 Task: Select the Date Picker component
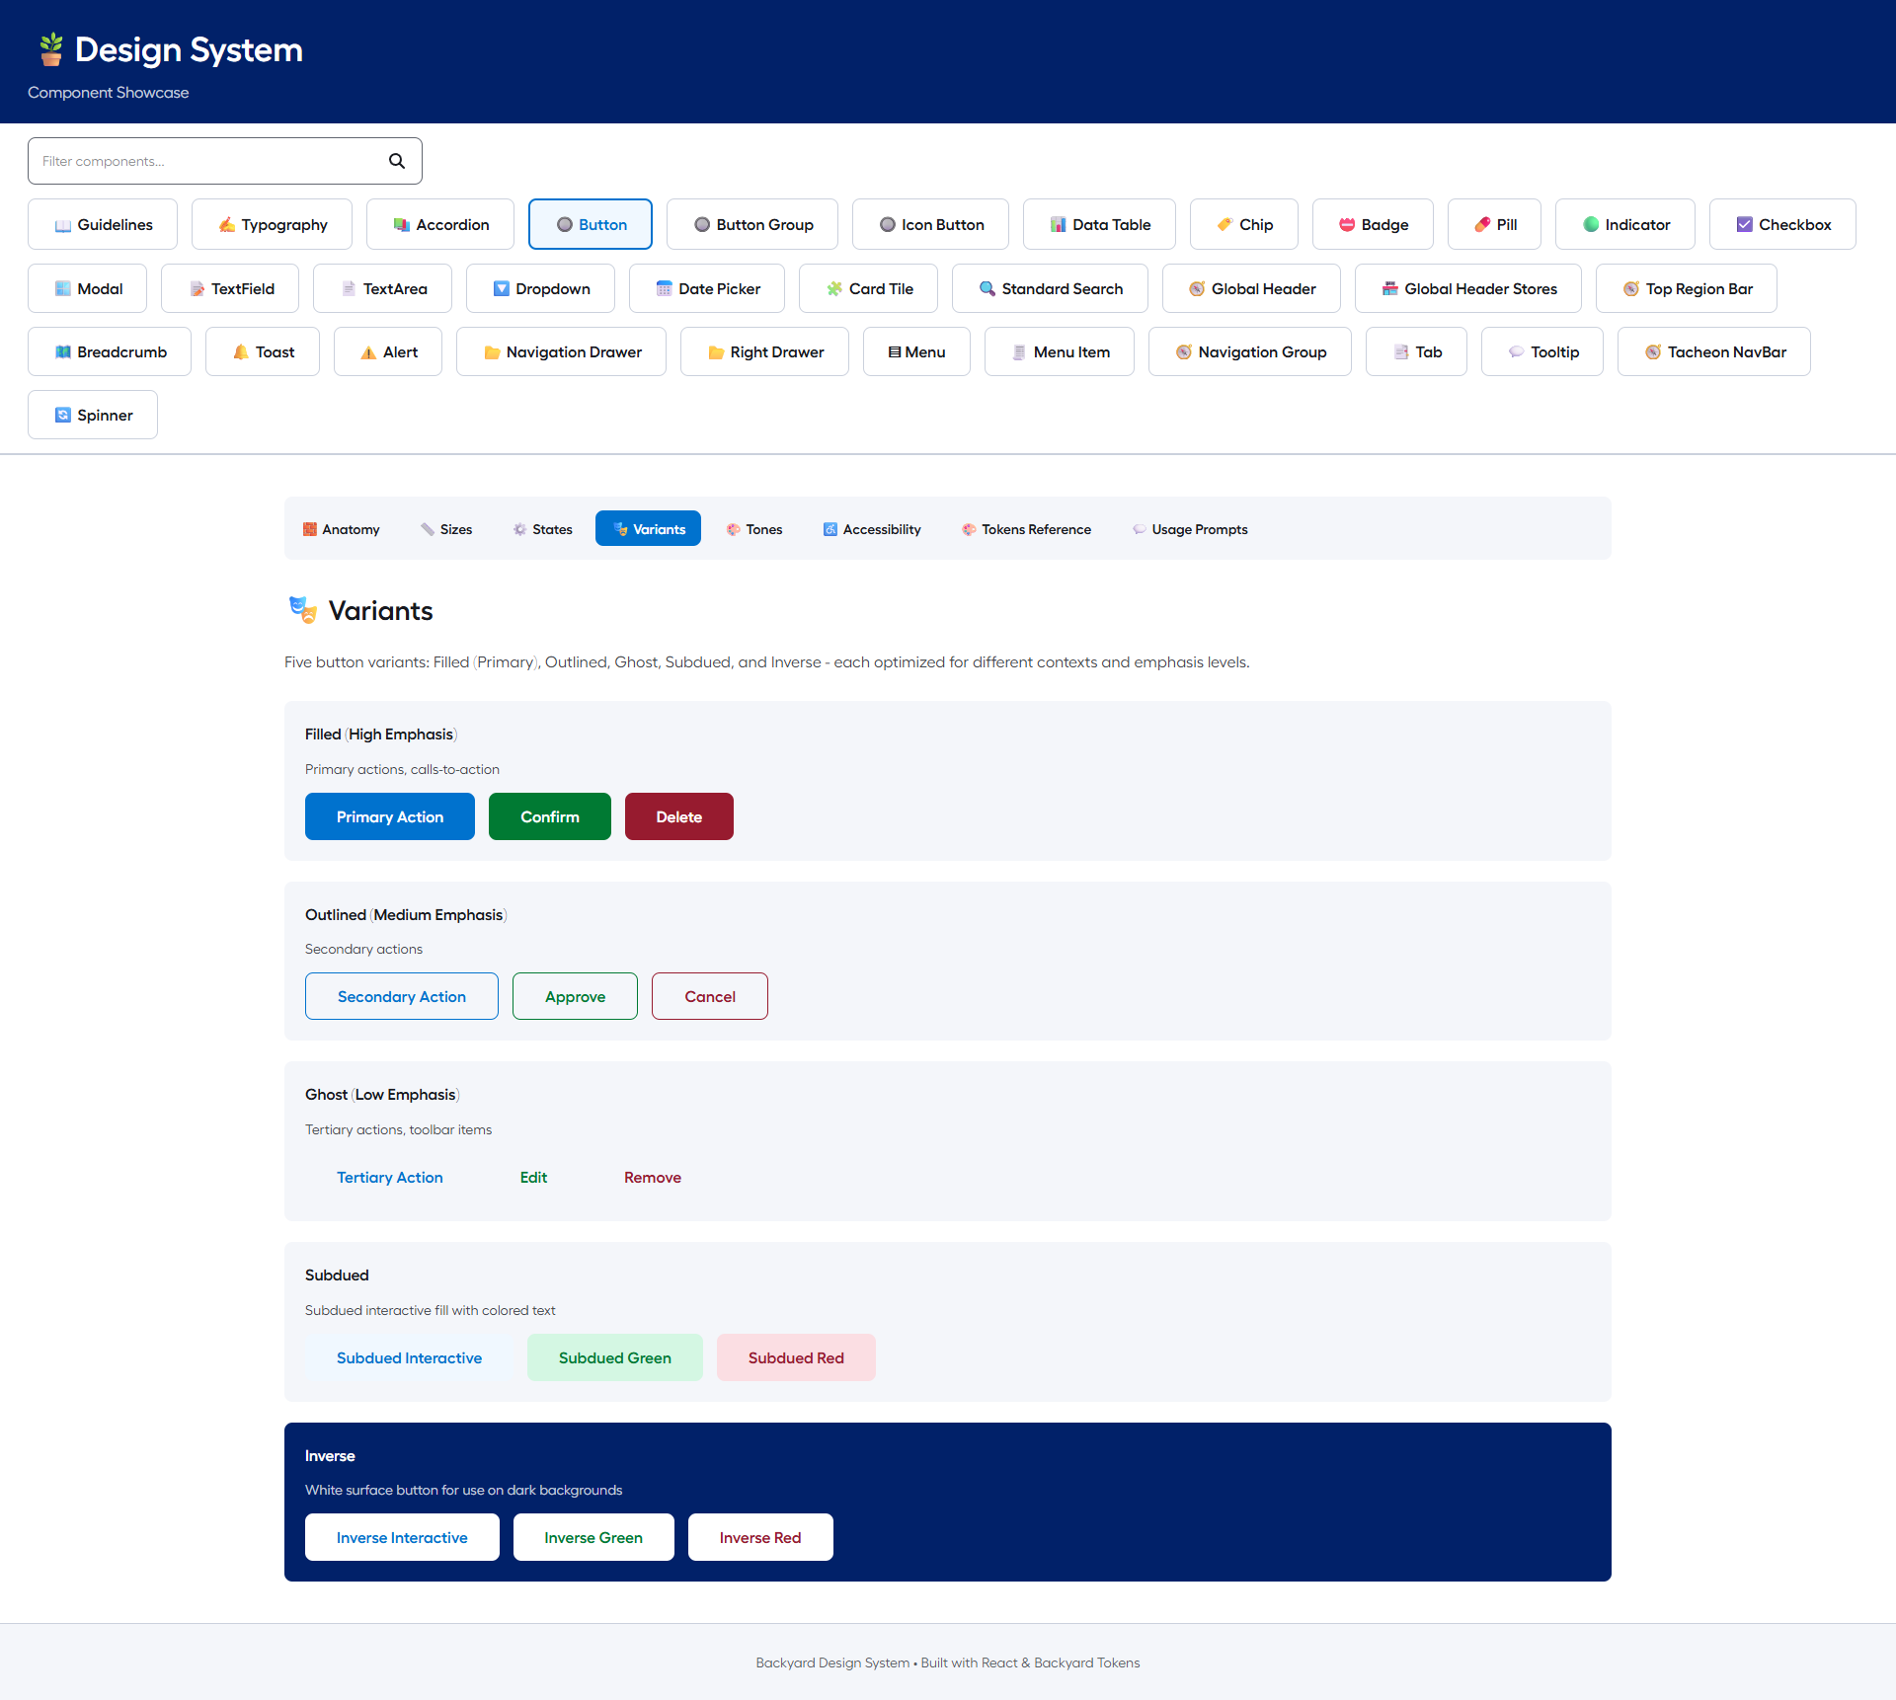(707, 288)
